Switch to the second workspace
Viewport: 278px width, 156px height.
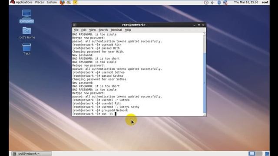(x=259, y=153)
